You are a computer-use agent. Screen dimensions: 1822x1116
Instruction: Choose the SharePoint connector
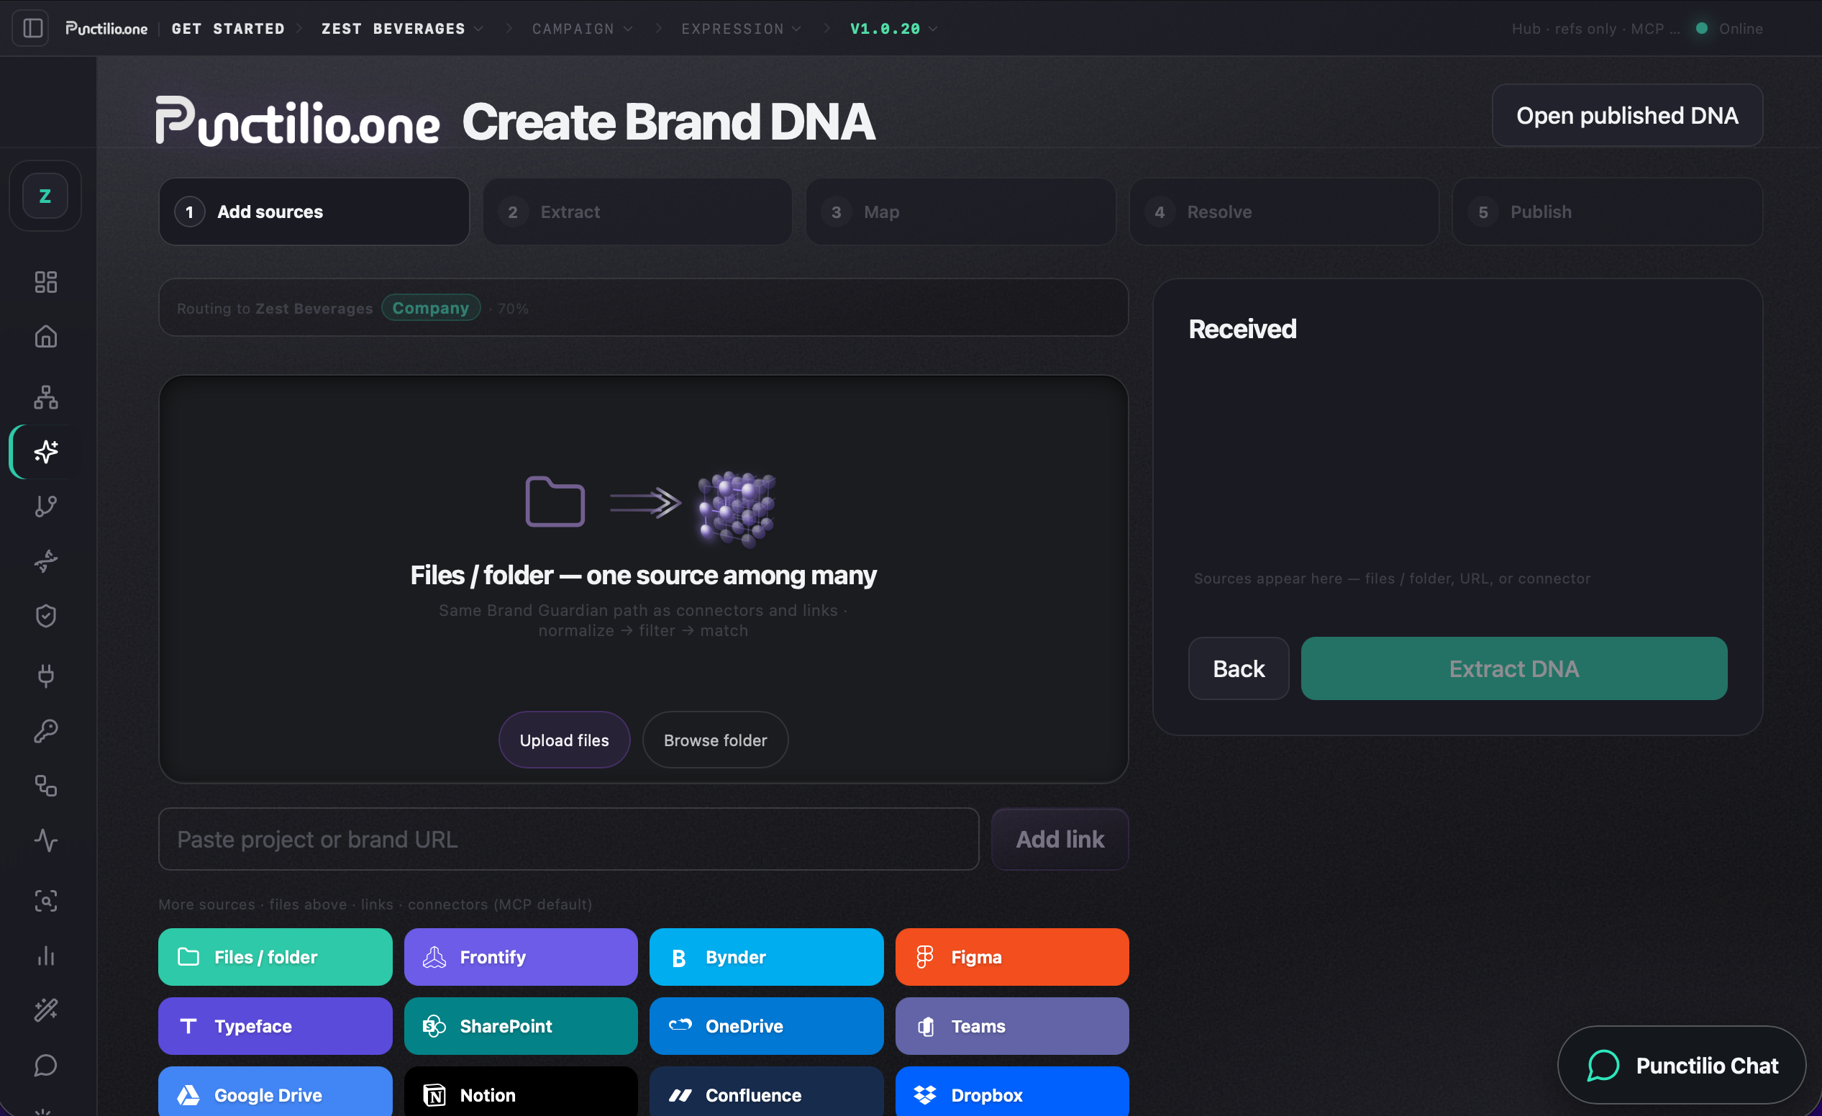pos(521,1026)
